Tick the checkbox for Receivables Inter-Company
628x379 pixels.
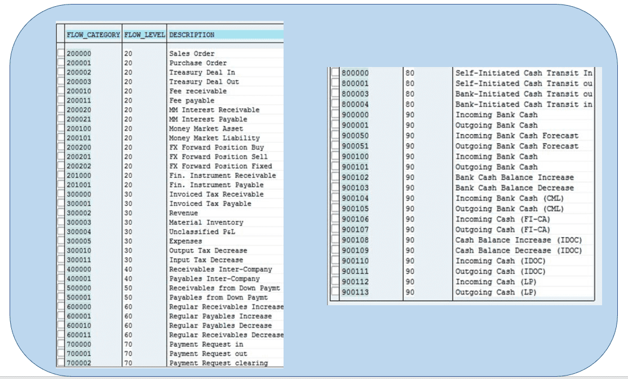61,269
